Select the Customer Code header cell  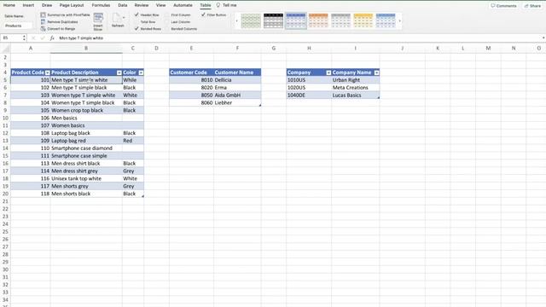pyautogui.click(x=191, y=72)
